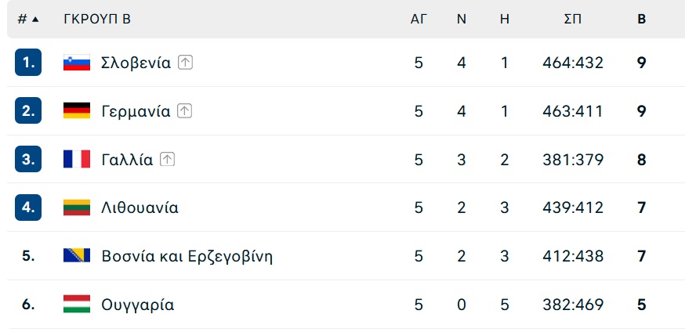Sort table by Η losses column
The image size is (685, 332).
pos(505,20)
